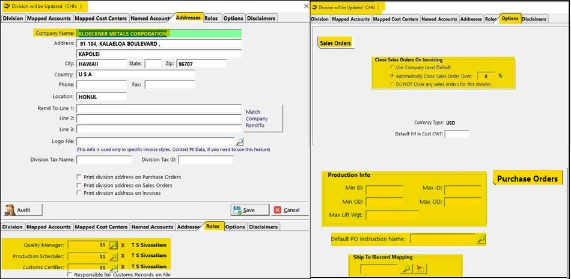
Task: Enable Print division address on Purchase Orders
Action: [x=79, y=177]
